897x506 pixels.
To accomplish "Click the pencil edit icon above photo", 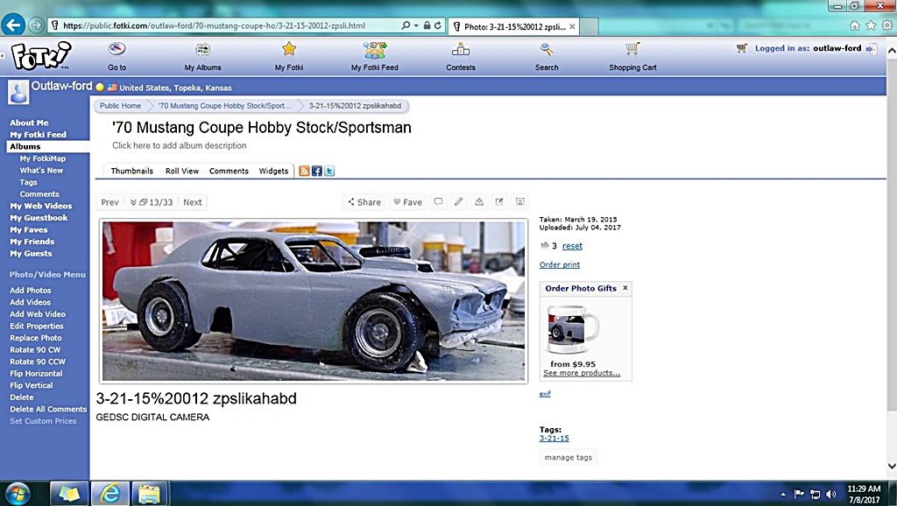I will click(x=458, y=202).
